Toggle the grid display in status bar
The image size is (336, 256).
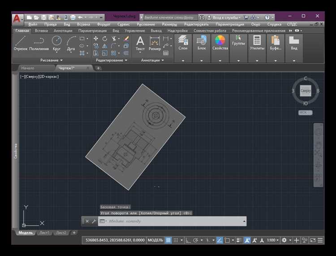(x=168, y=240)
